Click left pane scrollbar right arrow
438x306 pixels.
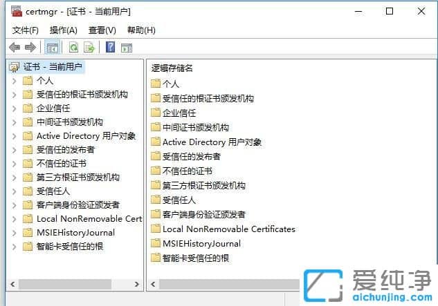(x=136, y=285)
